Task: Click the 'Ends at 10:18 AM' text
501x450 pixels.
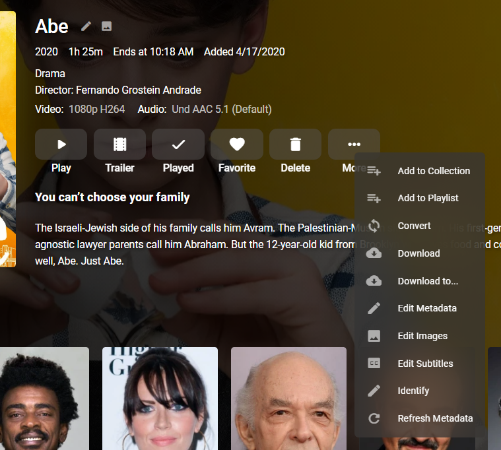Action: coord(153,51)
